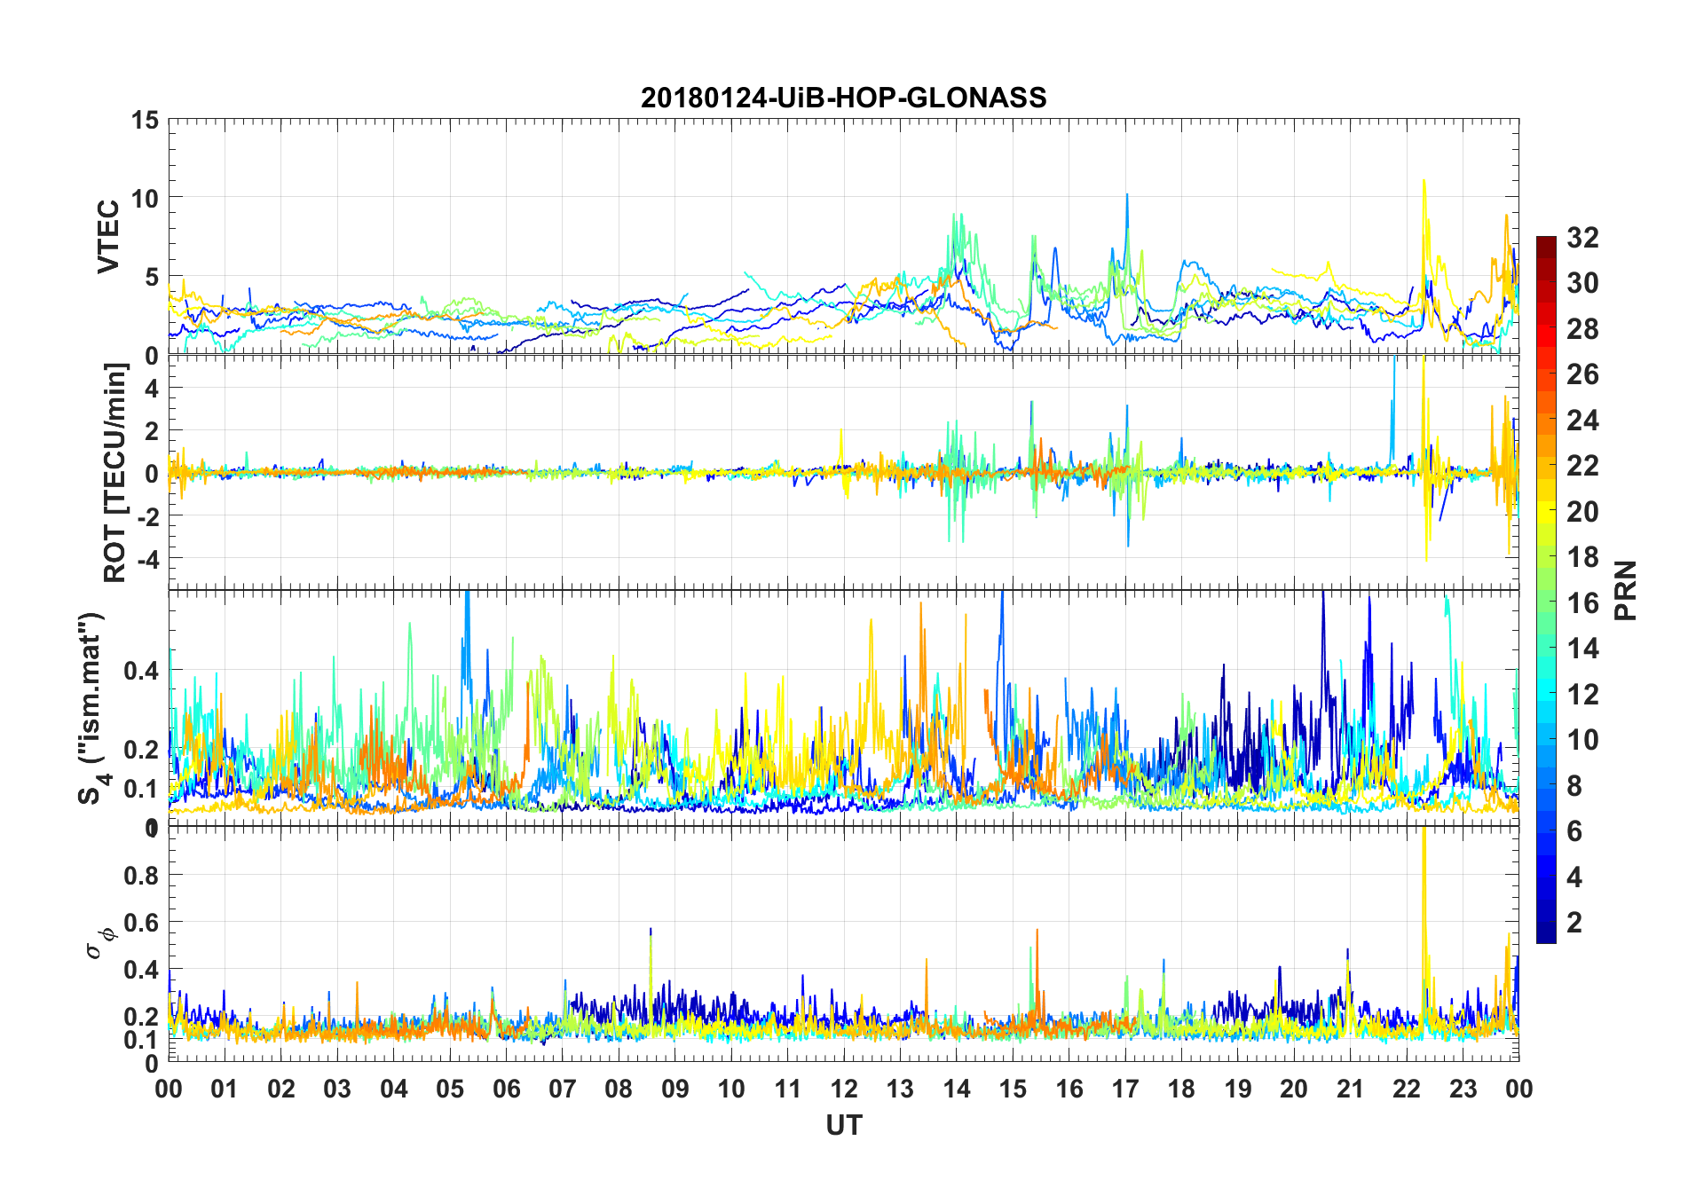1688x1180 pixels.
Task: Click the VTEC tick label 15
Action: click(145, 120)
